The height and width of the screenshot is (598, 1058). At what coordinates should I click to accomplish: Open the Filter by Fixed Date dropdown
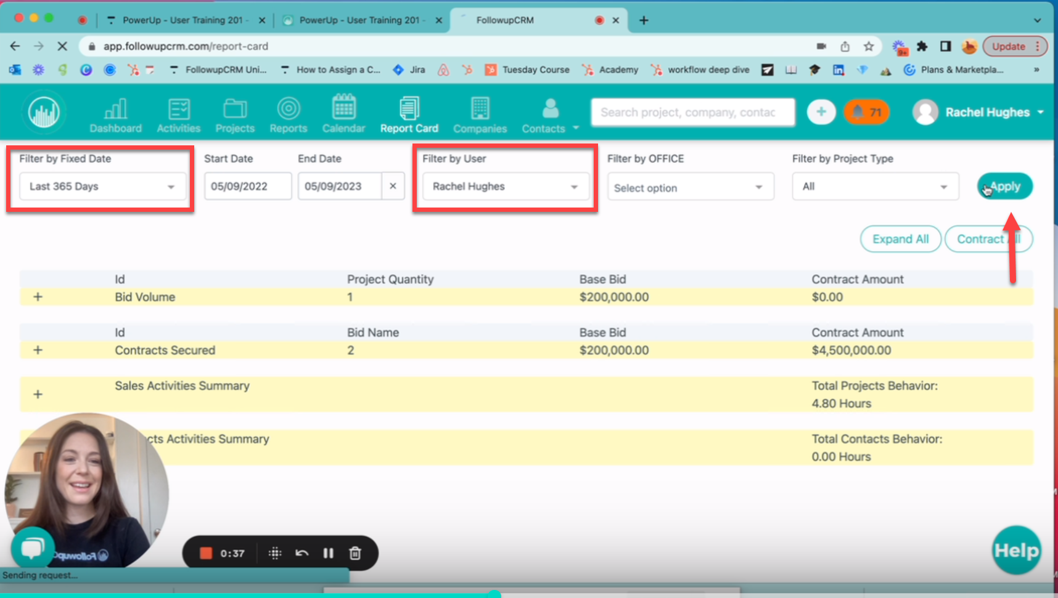point(102,187)
